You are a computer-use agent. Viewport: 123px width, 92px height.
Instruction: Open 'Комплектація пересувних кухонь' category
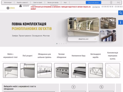[112, 56]
